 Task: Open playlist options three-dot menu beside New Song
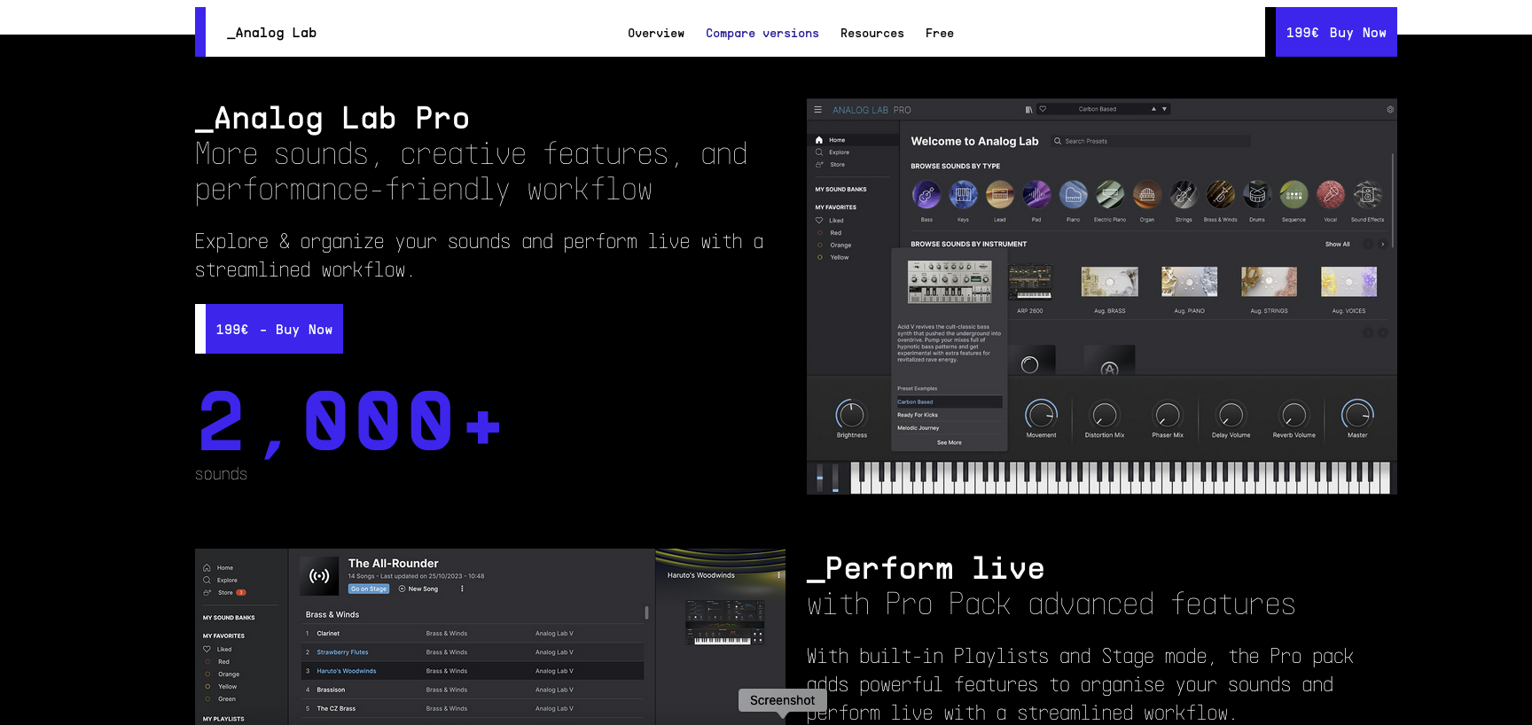(x=462, y=589)
